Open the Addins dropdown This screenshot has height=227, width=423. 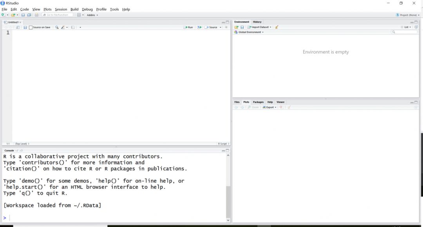[92, 15]
